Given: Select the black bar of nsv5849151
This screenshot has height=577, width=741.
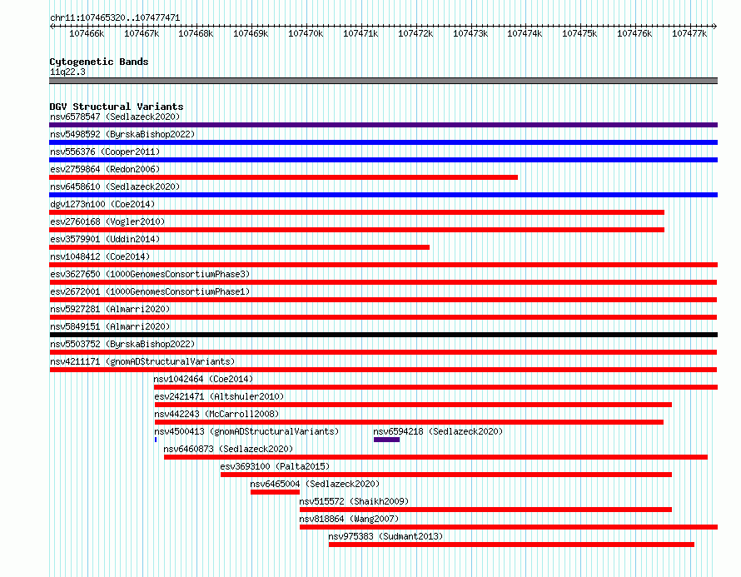Looking at the screenshot, I should click(383, 335).
